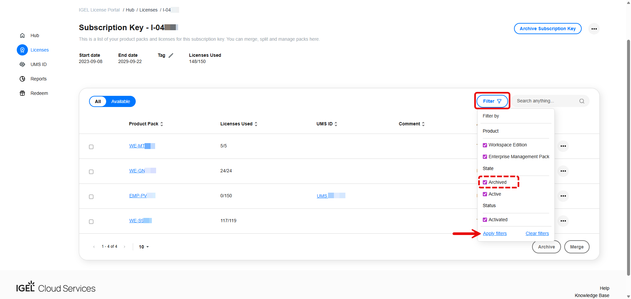
Task: Apply the selected filters
Action: [x=495, y=233]
